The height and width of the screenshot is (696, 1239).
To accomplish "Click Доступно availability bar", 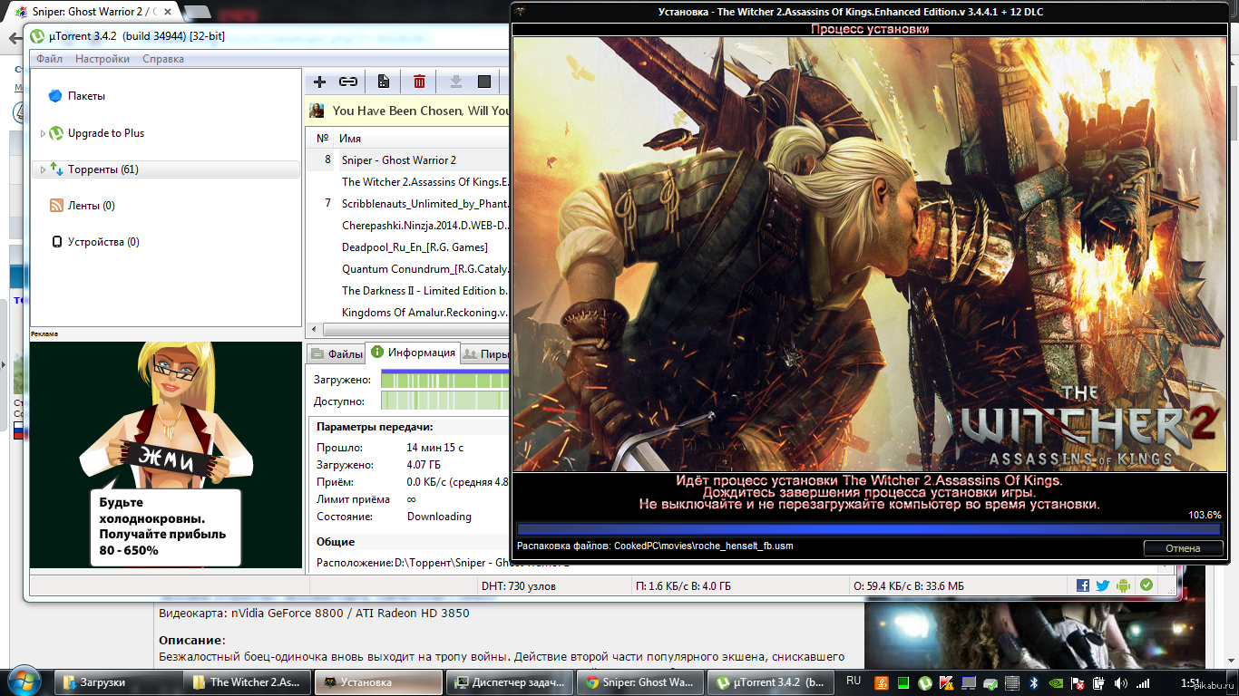I will tap(445, 401).
